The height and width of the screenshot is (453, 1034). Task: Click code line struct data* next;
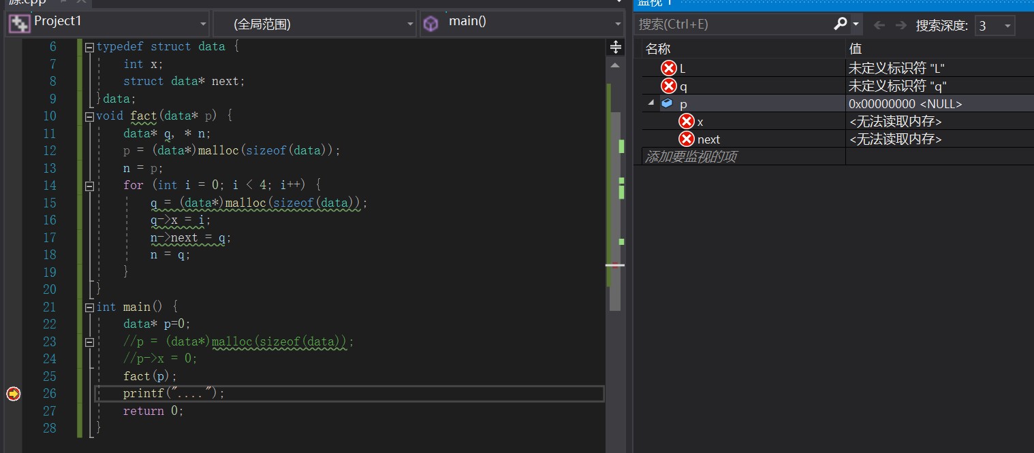184,81
